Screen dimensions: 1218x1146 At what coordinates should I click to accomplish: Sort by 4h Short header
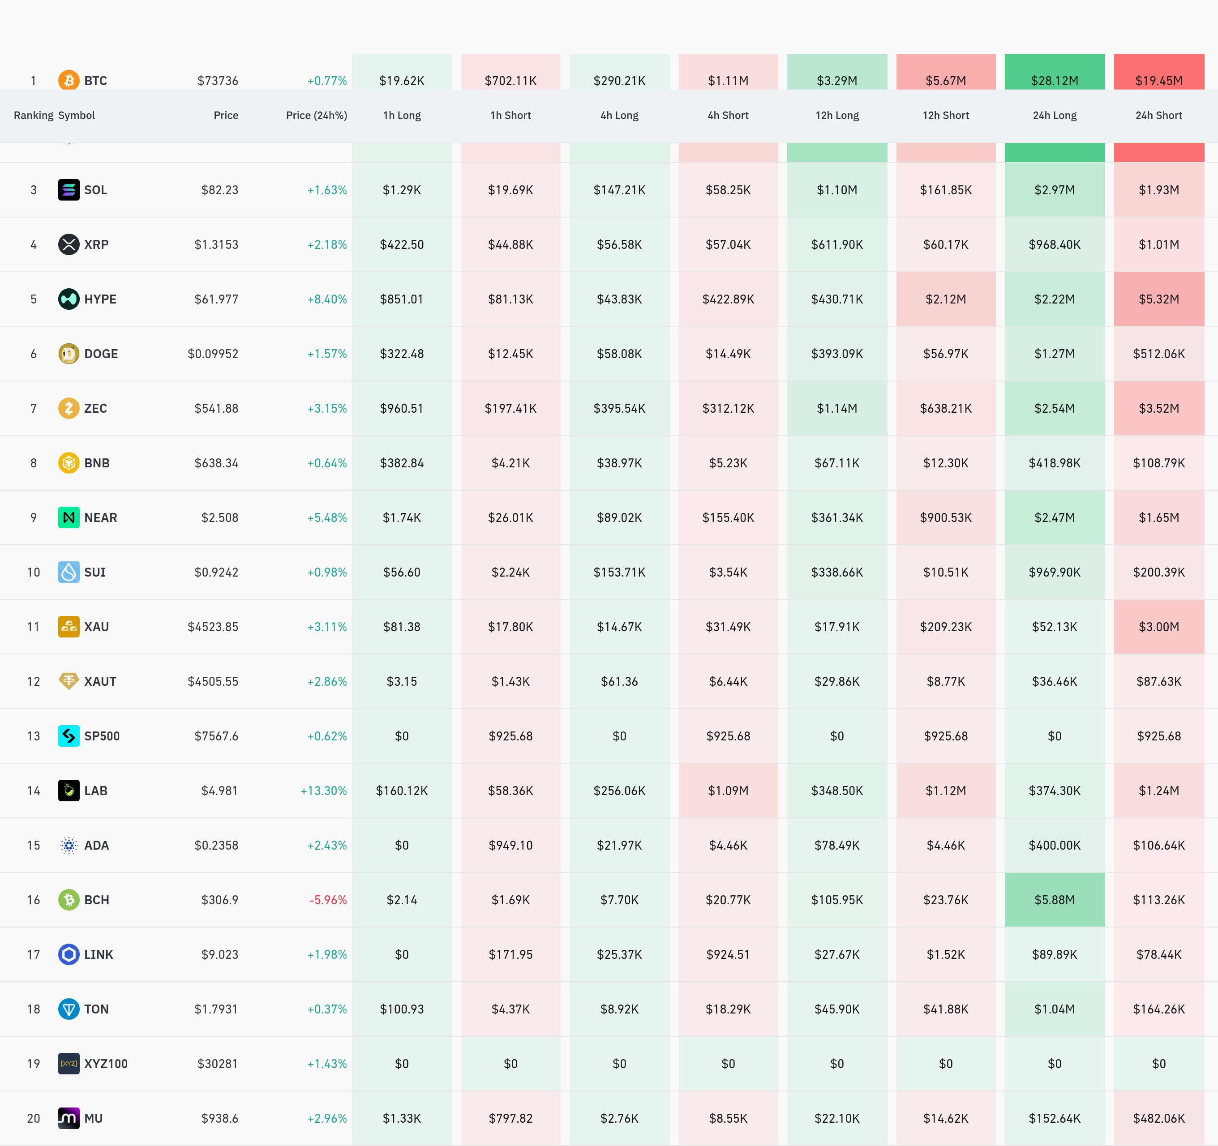coord(728,115)
